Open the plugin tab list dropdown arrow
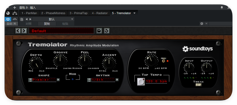 click(x=134, y=13)
